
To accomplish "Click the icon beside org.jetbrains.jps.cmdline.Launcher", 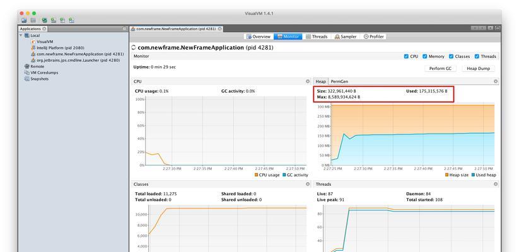I will (33, 60).
